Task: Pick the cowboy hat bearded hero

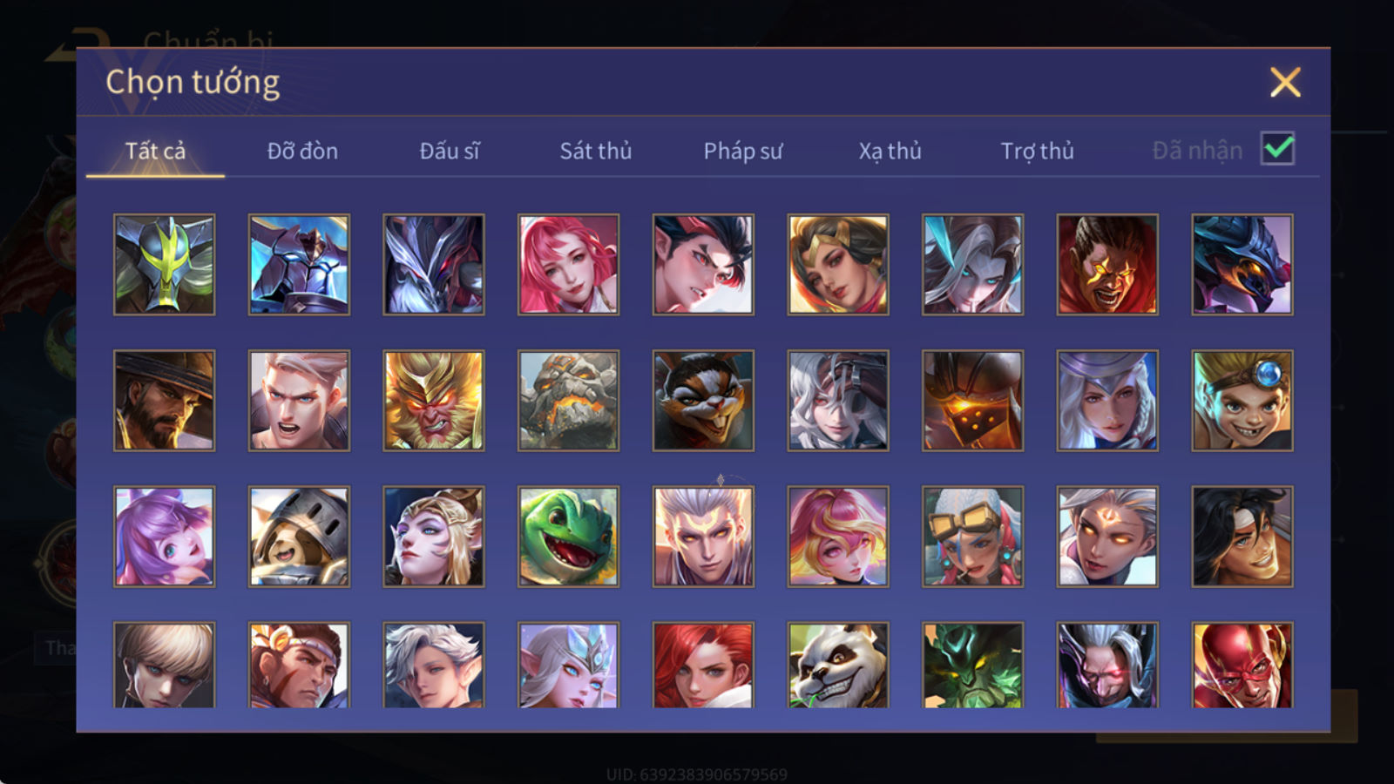Action: click(x=164, y=401)
